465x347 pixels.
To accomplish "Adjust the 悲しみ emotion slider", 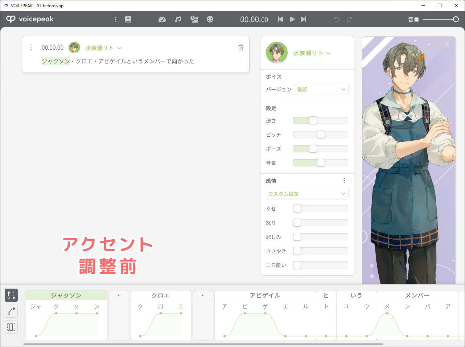I will [x=321, y=237].
